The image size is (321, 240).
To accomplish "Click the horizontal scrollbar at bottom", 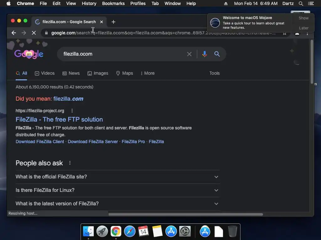I will coord(186,214).
